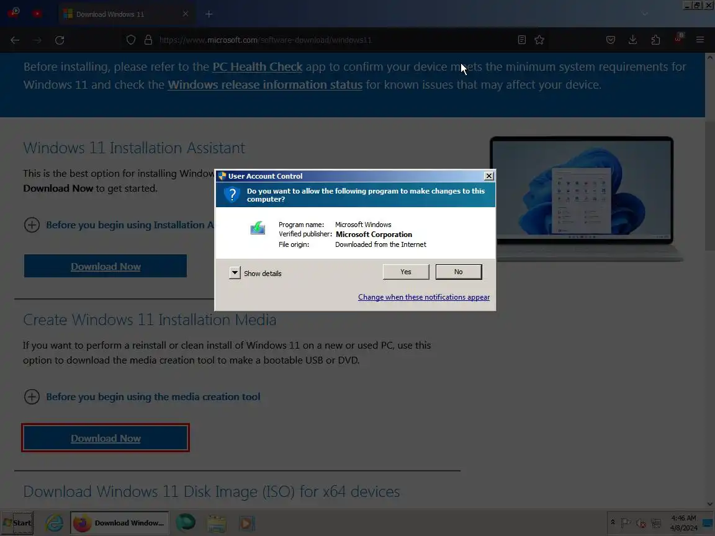The image size is (715, 536).
Task: Open Save to Pocket icon
Action: coord(611,40)
